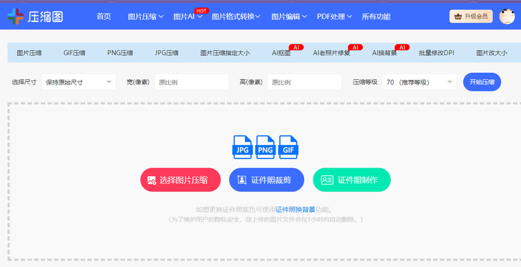Open the 压缩等级 dropdown set to 70
The width and height of the screenshot is (521, 267).
coord(419,82)
